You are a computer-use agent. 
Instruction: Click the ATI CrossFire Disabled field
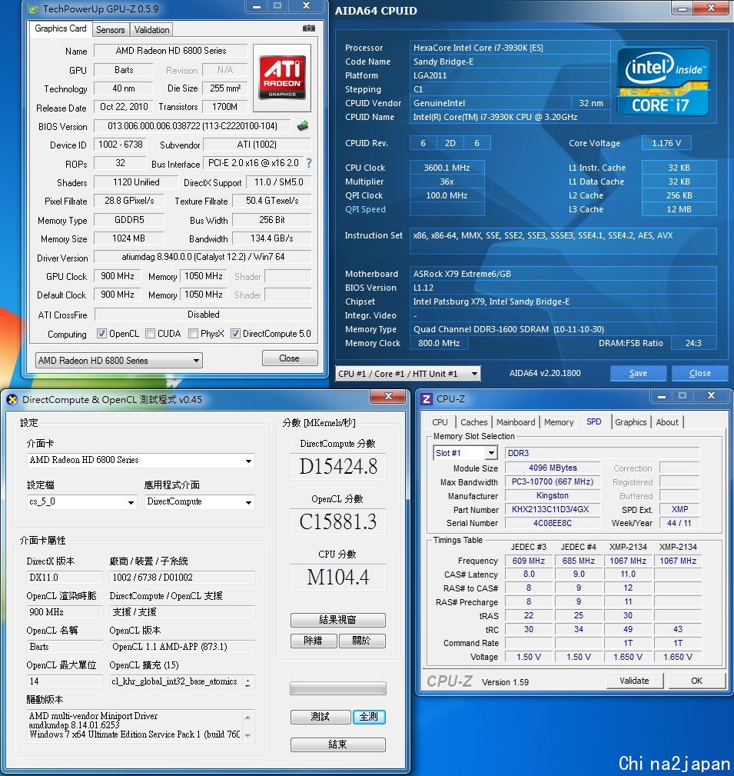[x=203, y=315]
